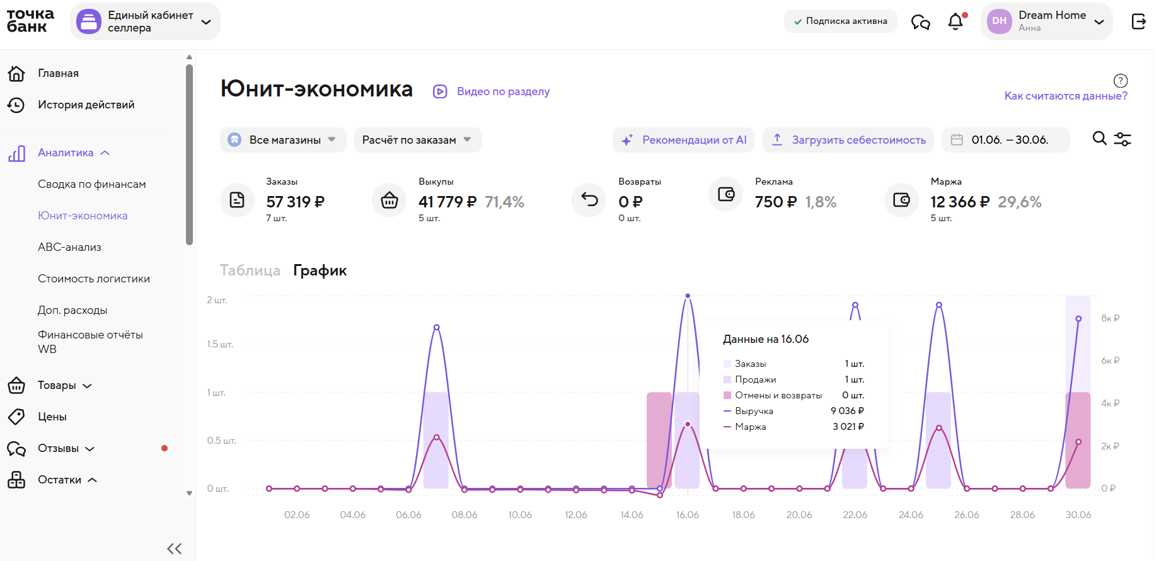Click the Цены price tag icon
Viewport: 1154px width, 561px height.
[16, 417]
